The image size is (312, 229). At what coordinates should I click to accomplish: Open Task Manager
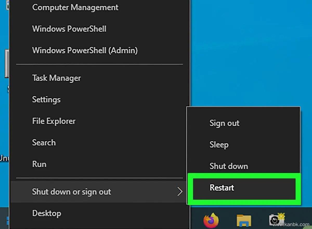point(56,78)
